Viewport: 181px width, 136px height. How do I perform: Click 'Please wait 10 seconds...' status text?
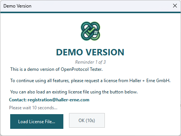(33, 108)
